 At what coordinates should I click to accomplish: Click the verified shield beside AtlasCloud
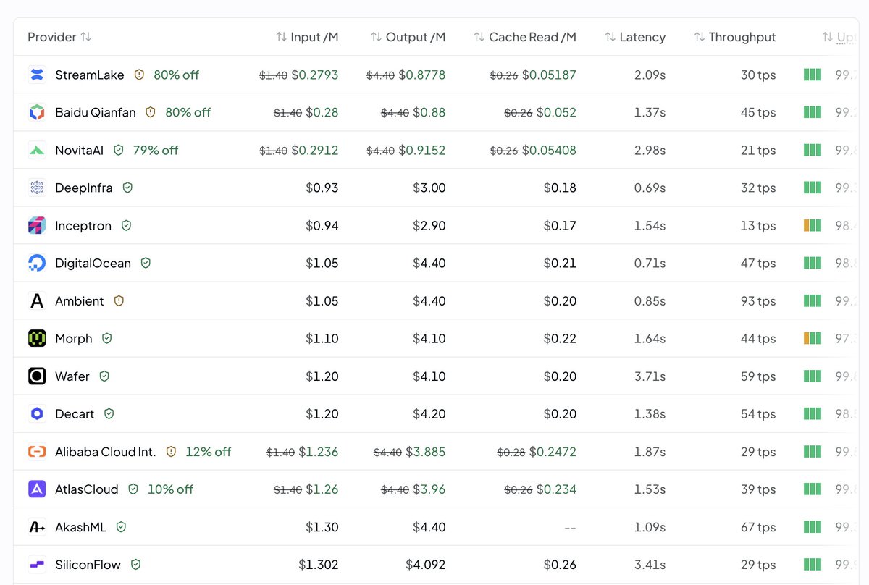click(133, 489)
